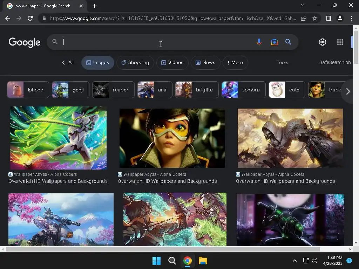
Task: Open the Genji green dragon wallpaper thumbnail
Action: coord(58,138)
